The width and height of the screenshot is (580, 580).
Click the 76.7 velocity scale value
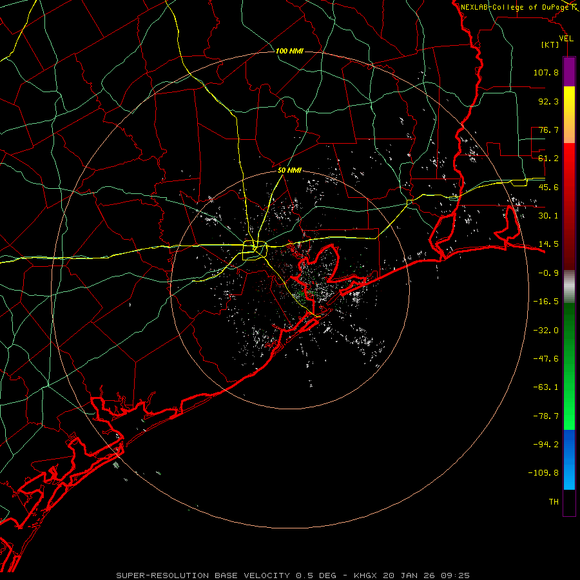(x=548, y=130)
